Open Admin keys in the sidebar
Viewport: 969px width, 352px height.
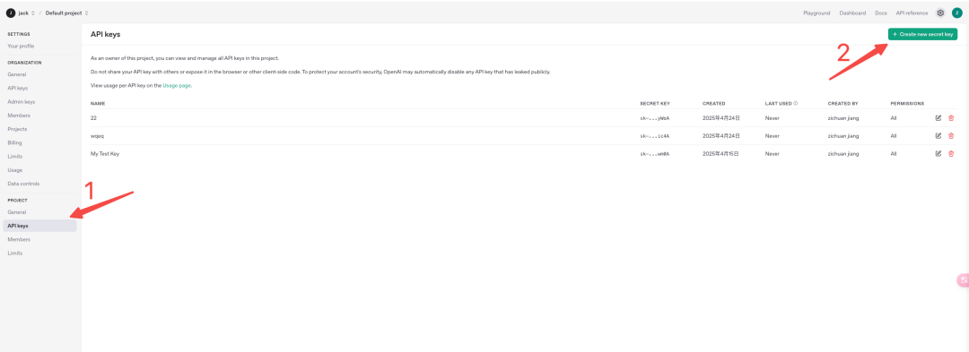(x=21, y=102)
